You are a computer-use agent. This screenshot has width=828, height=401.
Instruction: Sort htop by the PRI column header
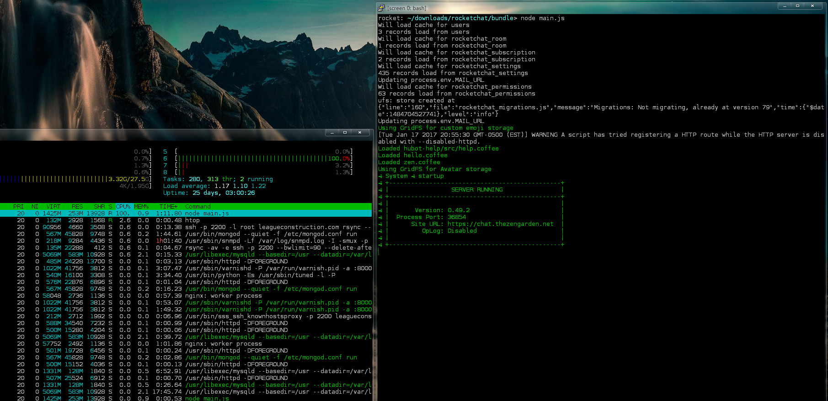click(18, 207)
